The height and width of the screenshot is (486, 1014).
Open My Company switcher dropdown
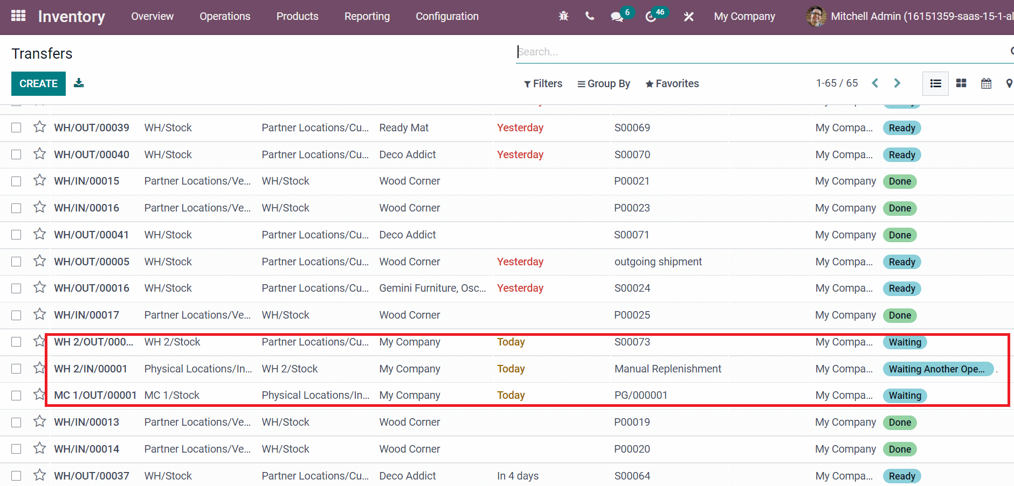coord(744,16)
